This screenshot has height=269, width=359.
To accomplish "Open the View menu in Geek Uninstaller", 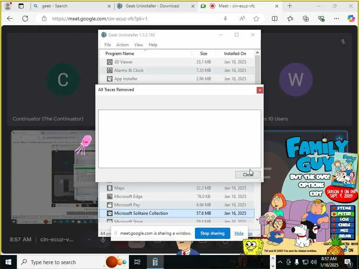I will [138, 45].
